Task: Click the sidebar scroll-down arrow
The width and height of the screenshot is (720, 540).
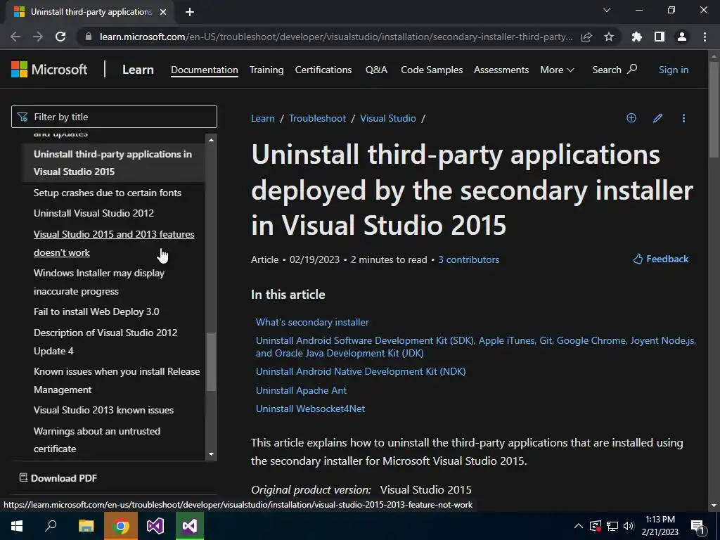Action: [x=211, y=454]
